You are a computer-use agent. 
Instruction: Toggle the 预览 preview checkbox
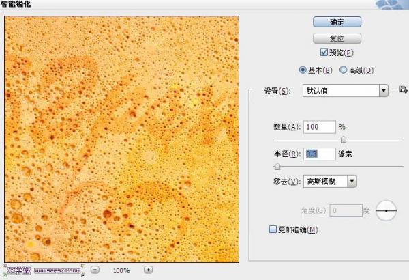(x=324, y=53)
